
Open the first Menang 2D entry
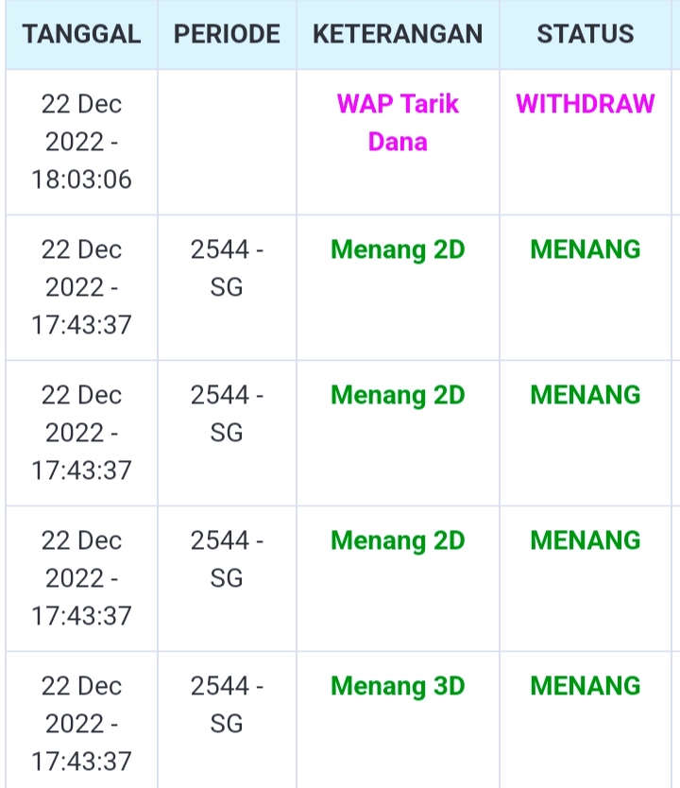tap(398, 249)
